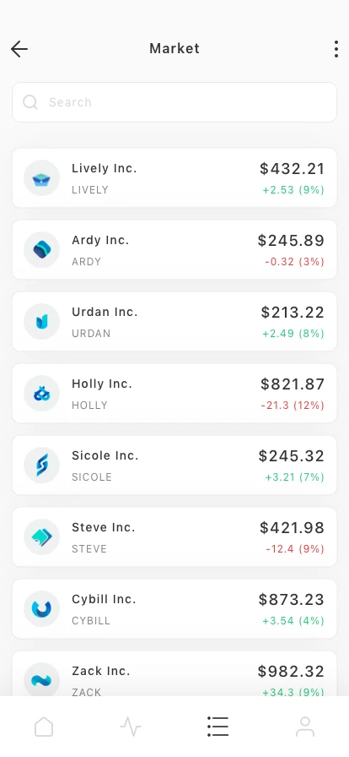Click the Sicole Inc. logo icon

tap(42, 465)
